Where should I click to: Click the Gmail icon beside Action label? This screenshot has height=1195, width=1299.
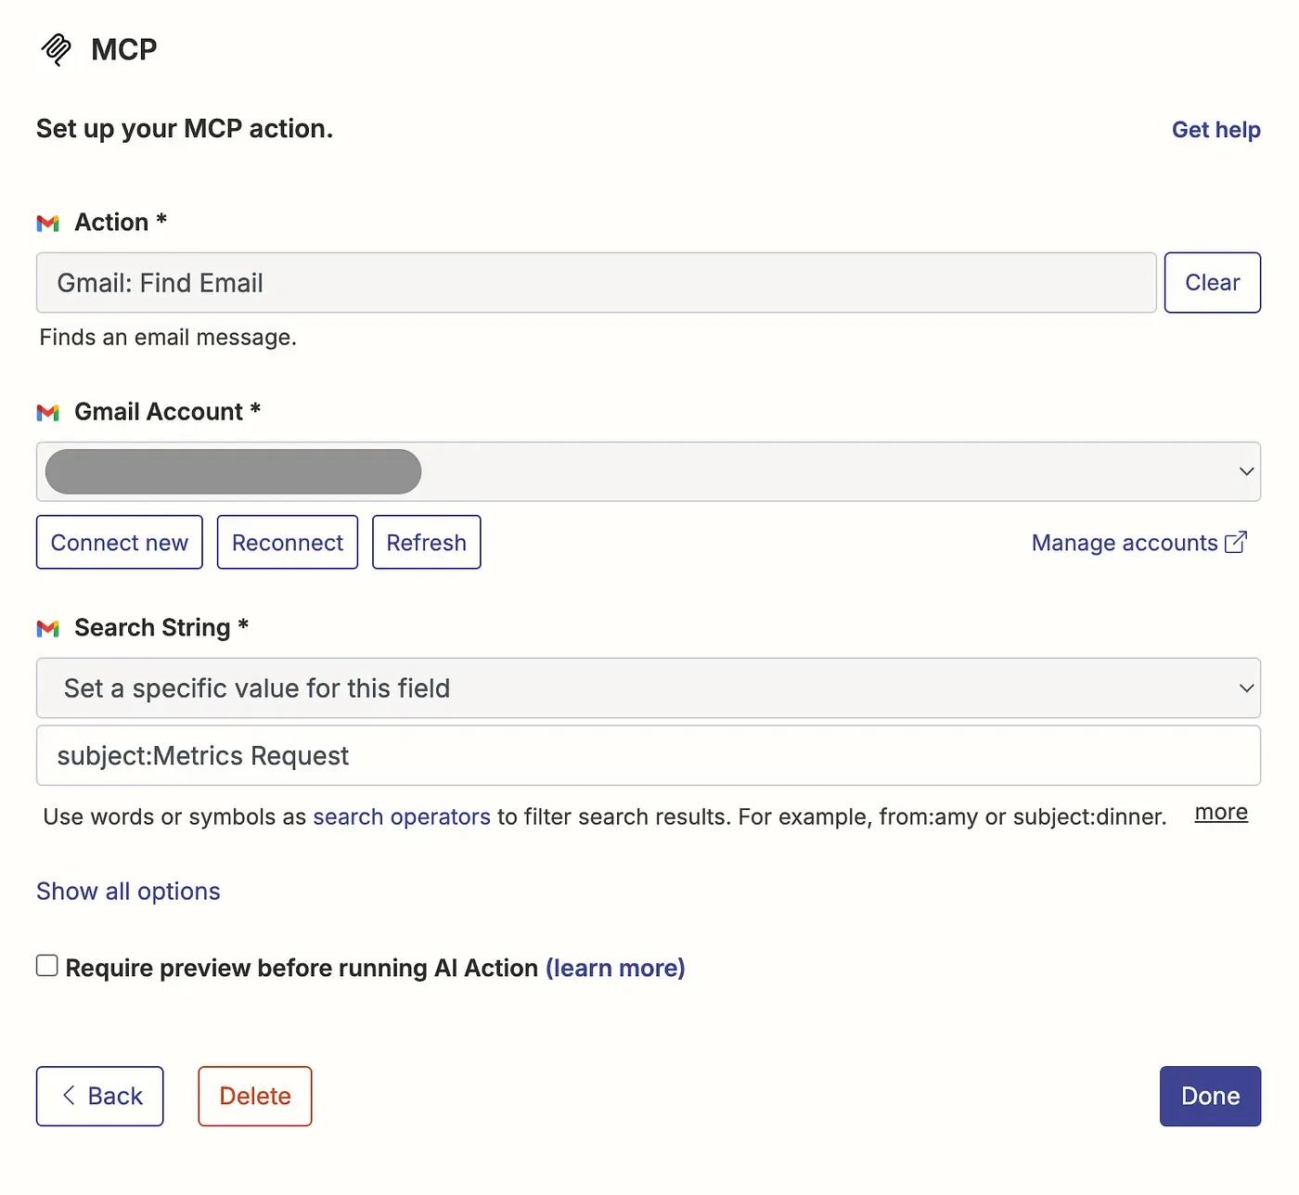point(48,224)
